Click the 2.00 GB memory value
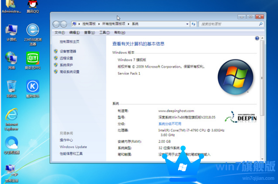 pos(164,142)
